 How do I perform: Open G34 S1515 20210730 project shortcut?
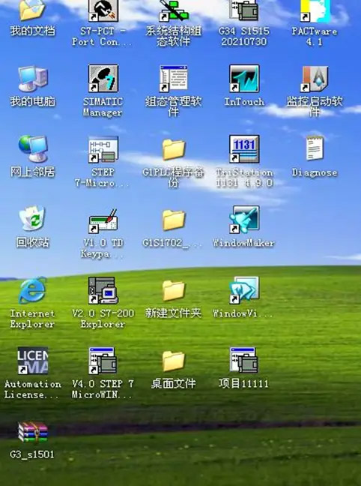point(244,10)
